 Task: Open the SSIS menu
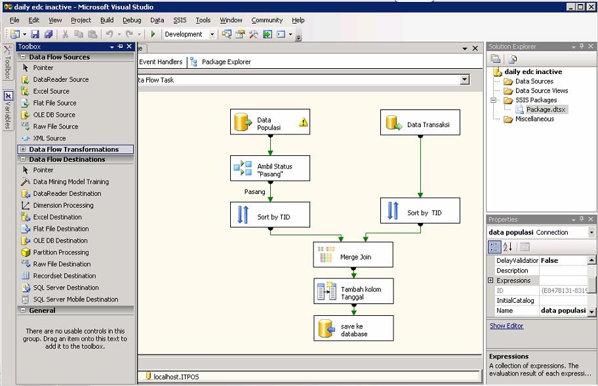coord(180,20)
